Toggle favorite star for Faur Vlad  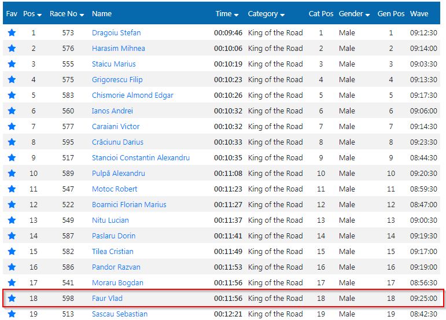coord(12,299)
